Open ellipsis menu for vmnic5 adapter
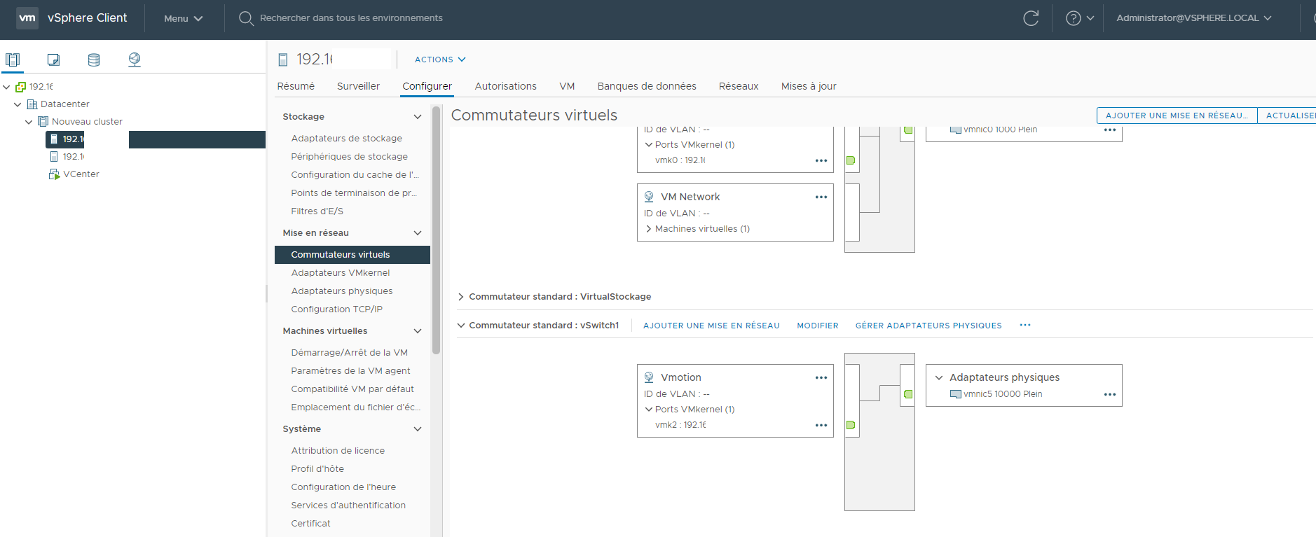Viewport: 1316px width, 537px height. tap(1110, 395)
